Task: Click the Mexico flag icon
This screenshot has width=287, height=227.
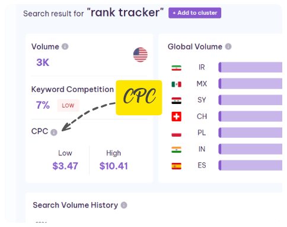Action: click(x=176, y=84)
